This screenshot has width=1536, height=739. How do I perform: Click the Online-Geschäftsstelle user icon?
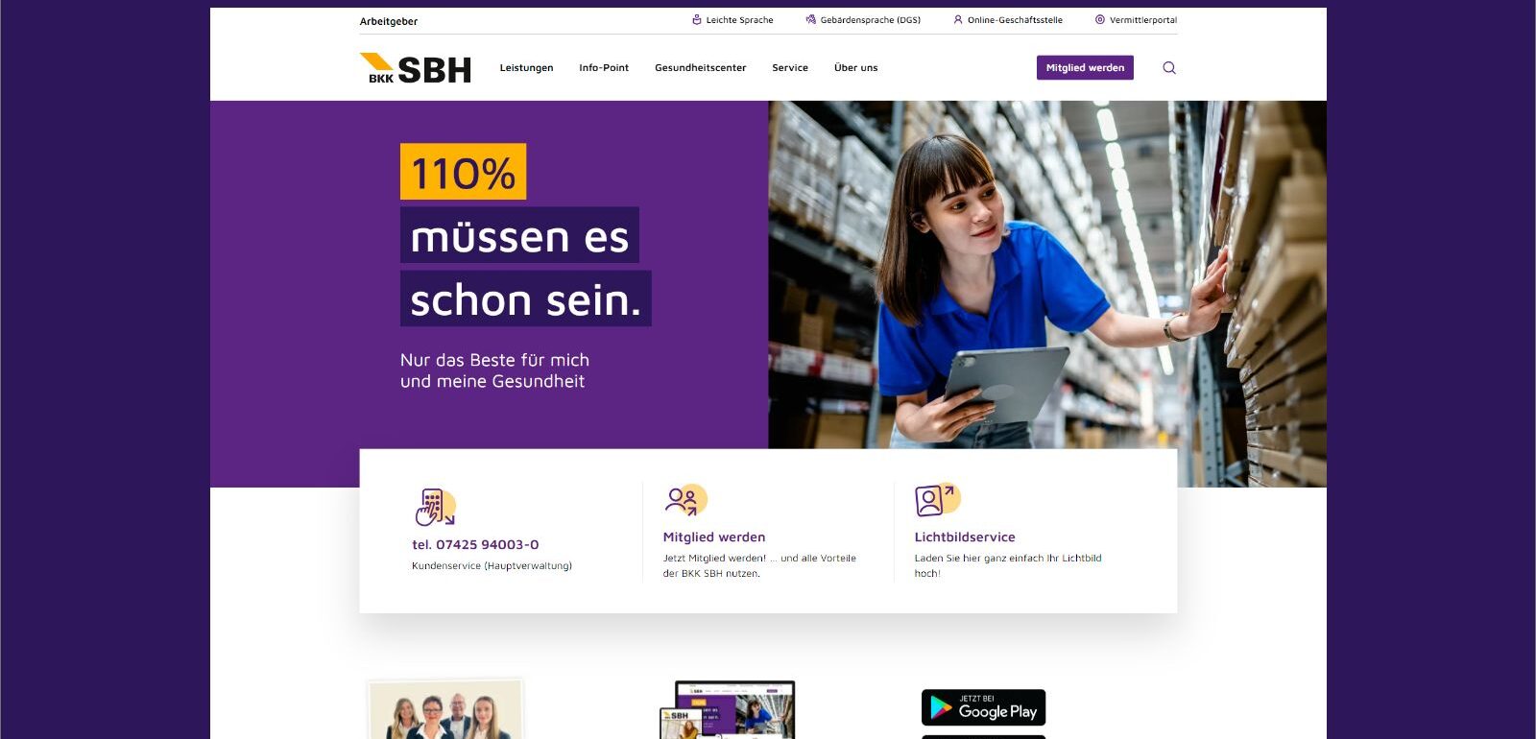click(957, 19)
